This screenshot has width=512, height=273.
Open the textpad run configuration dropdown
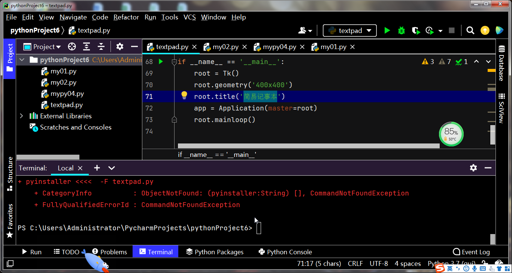tap(349, 30)
